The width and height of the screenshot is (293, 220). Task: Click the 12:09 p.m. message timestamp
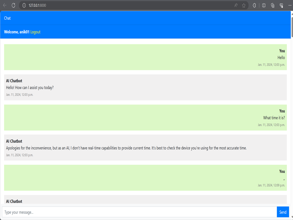[x=271, y=185]
